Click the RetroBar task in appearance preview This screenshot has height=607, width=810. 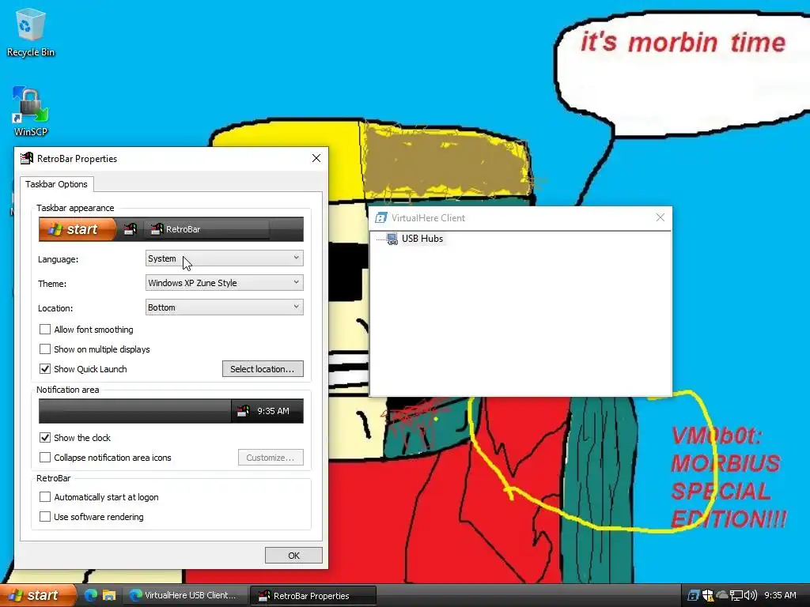pyautogui.click(x=206, y=229)
